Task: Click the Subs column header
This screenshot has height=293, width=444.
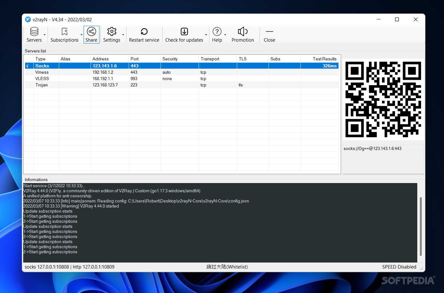Action: click(284, 59)
